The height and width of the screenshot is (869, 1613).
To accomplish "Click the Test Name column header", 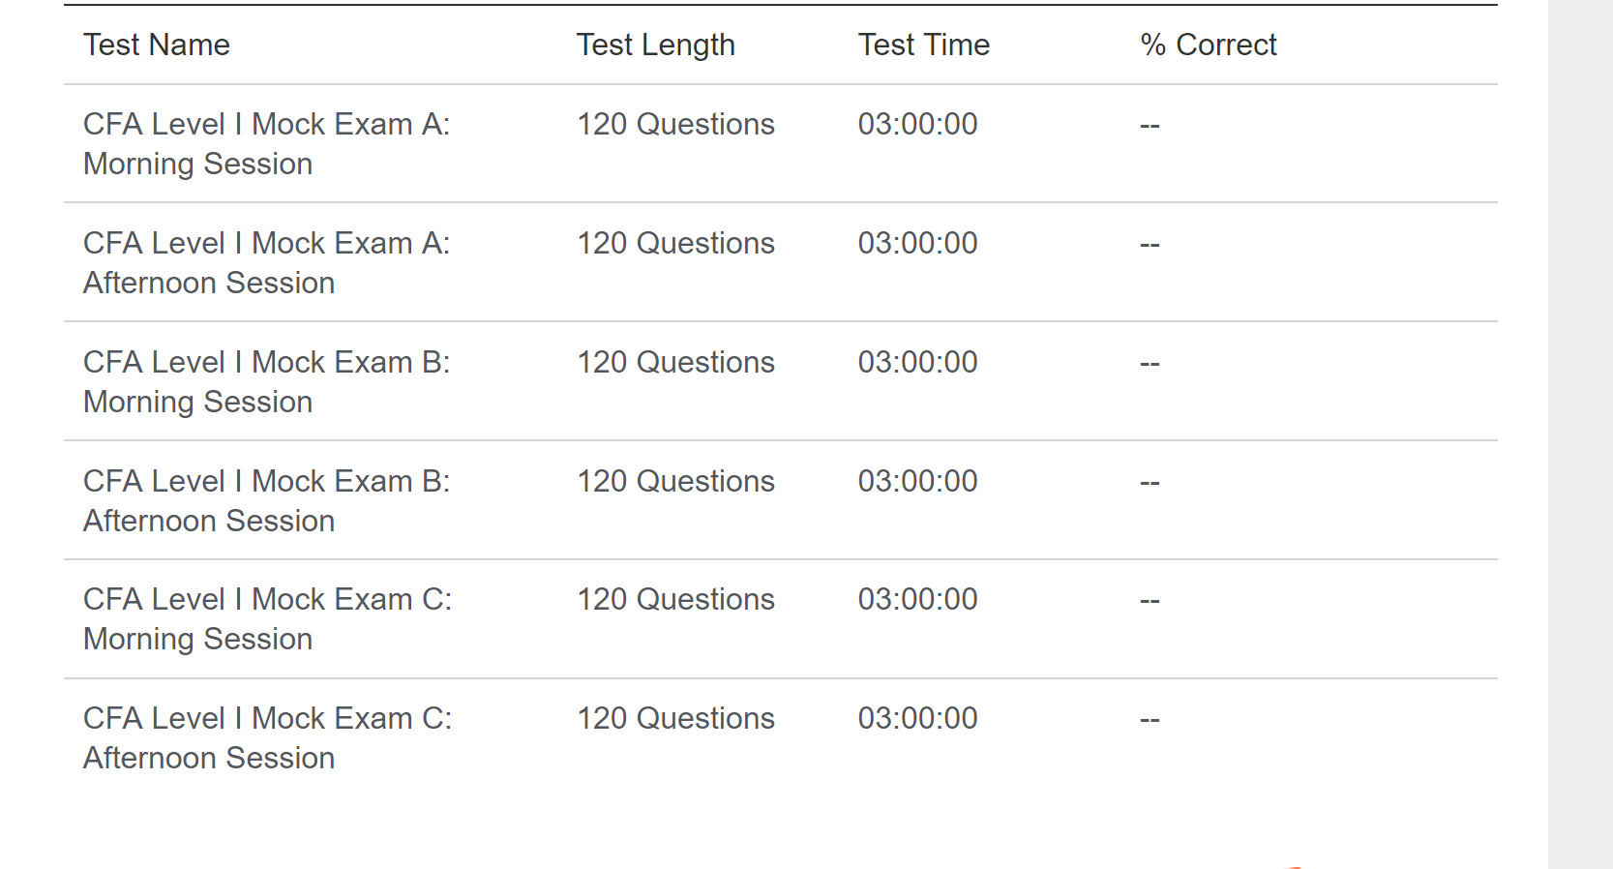I will click(157, 45).
